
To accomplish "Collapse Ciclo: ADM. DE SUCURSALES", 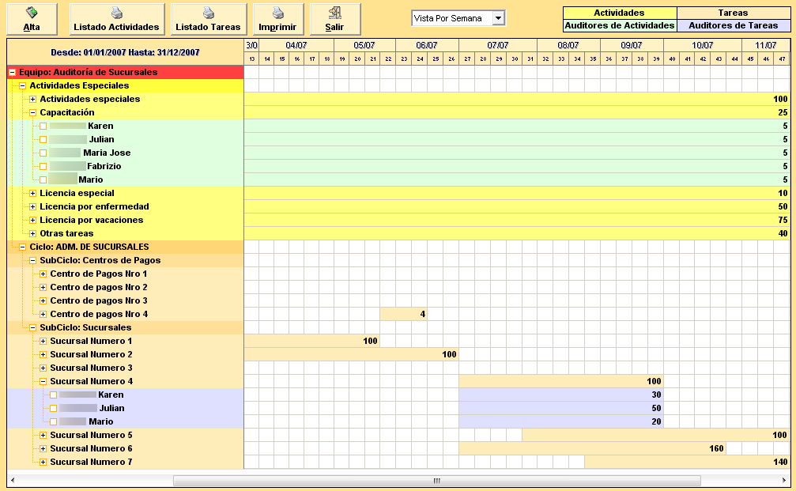I will click(22, 247).
